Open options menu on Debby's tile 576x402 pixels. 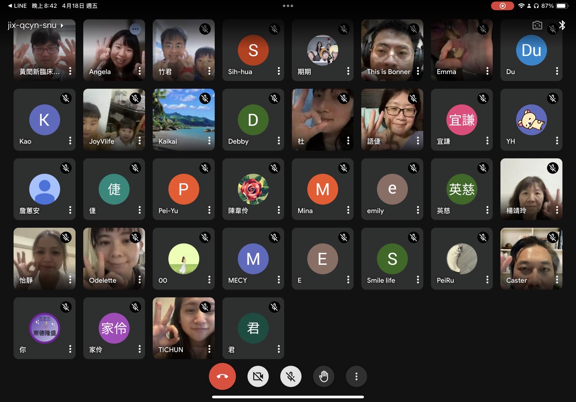click(x=279, y=141)
